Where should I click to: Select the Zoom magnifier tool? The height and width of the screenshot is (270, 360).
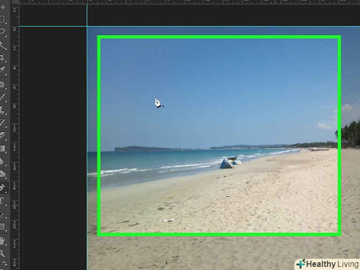coord(2,253)
